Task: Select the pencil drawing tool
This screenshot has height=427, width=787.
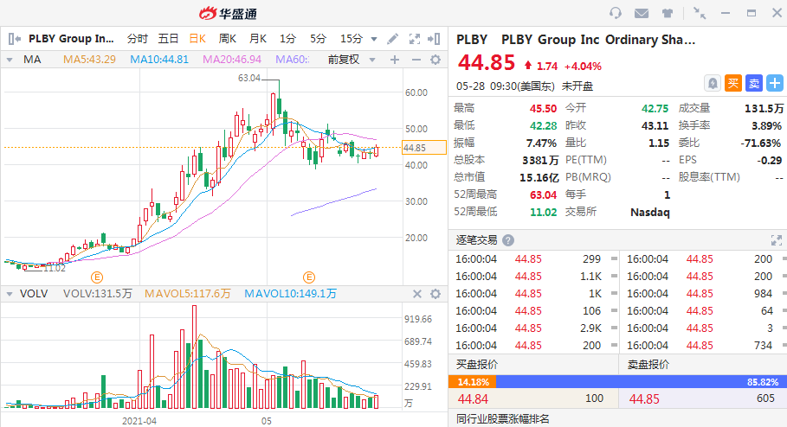Action: (393, 39)
